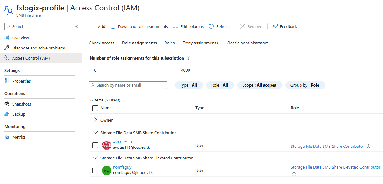Collapse the sidebar with double chevron
Screen dimensions: 383x184
(76, 26)
